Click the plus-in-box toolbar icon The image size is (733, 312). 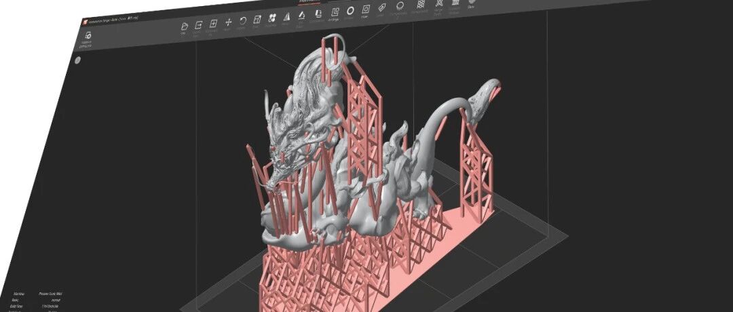pos(213,23)
